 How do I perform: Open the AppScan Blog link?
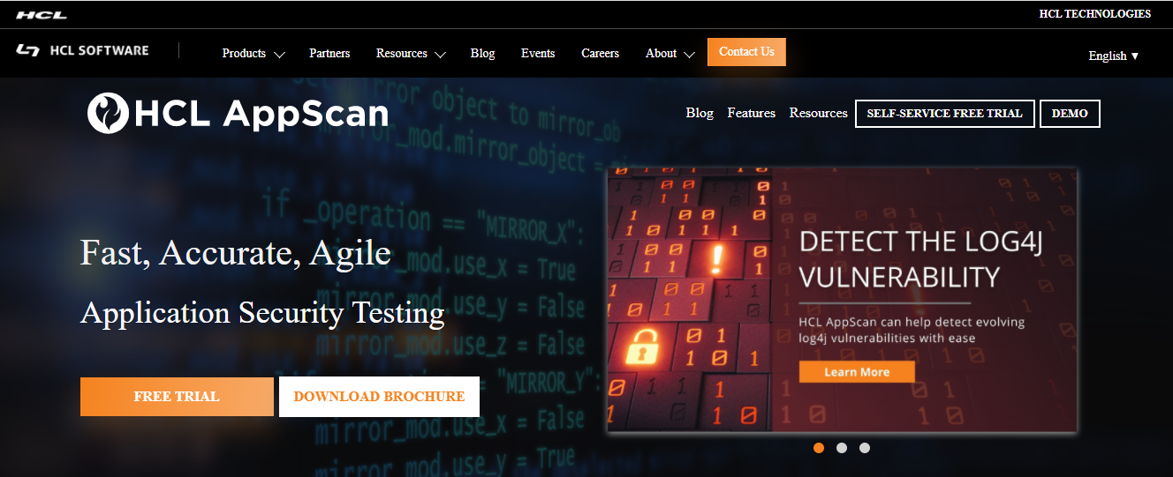(x=700, y=113)
